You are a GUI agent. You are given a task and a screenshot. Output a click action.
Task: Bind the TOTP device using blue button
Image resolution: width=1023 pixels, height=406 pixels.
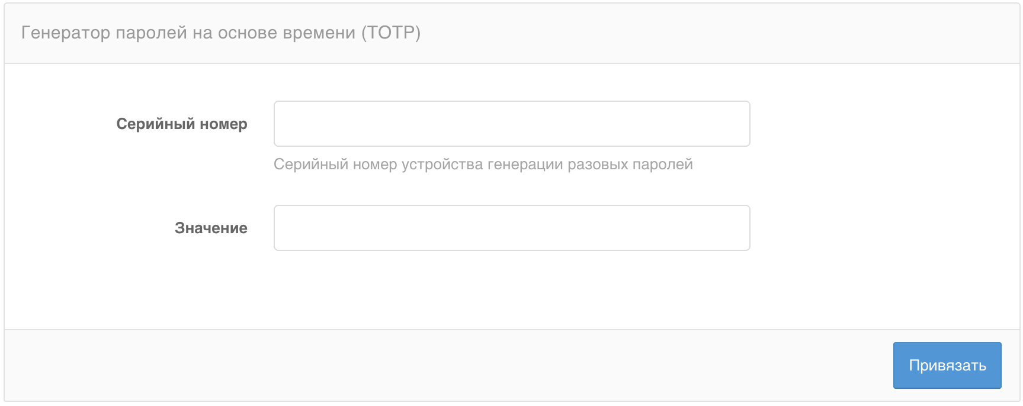coord(947,365)
